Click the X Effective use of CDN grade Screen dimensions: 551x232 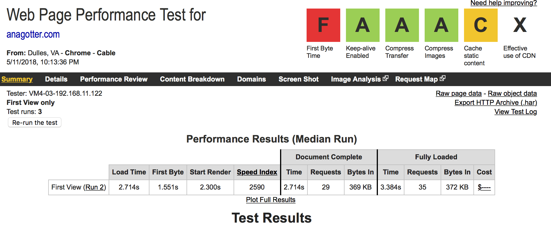pos(520,25)
